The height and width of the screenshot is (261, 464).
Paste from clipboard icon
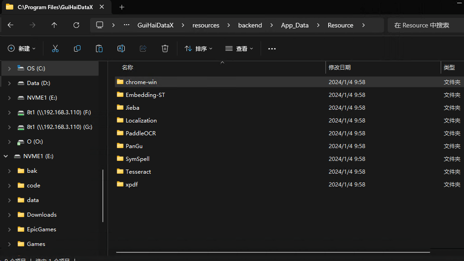coord(99,48)
